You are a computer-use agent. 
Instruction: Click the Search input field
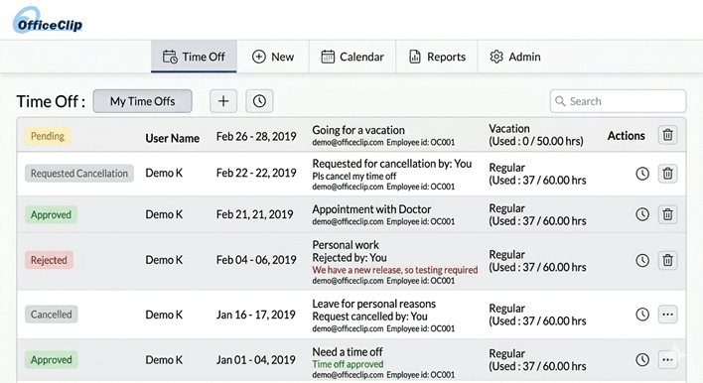(618, 101)
